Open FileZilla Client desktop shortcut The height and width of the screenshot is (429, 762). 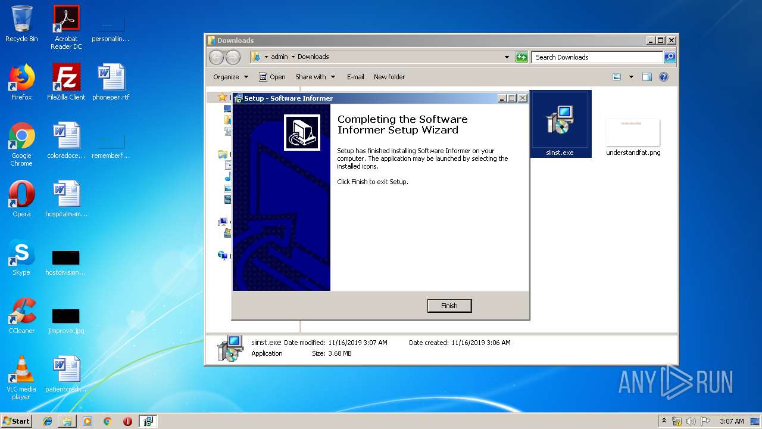point(66,82)
